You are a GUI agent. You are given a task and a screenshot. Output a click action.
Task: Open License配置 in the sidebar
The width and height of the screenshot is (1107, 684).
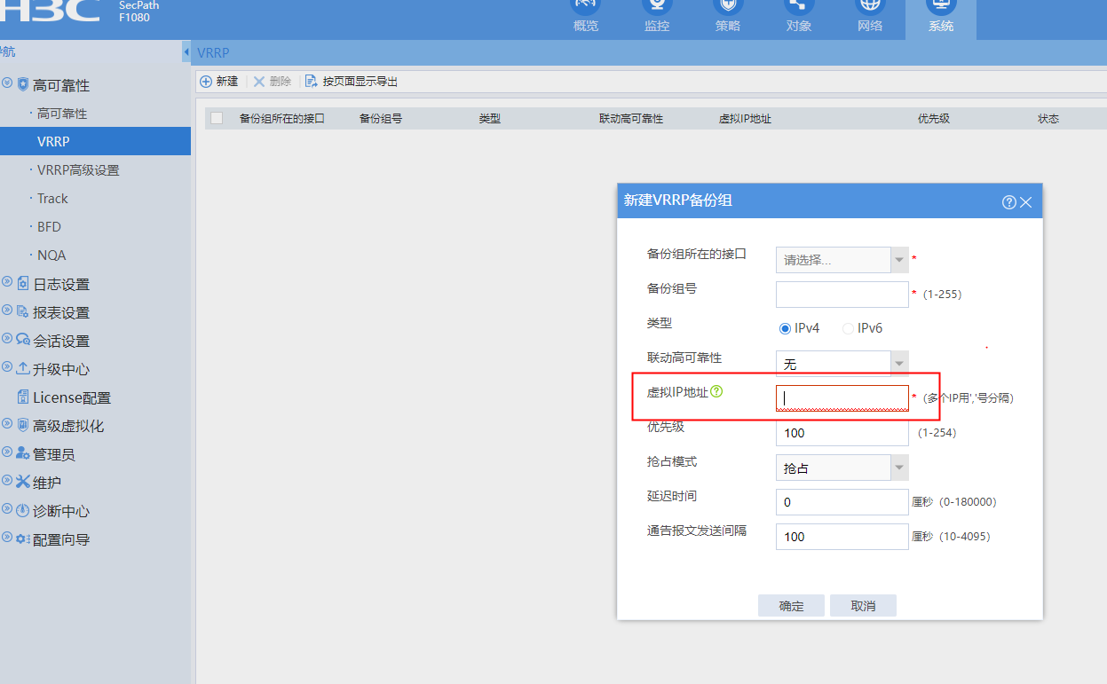pos(72,397)
